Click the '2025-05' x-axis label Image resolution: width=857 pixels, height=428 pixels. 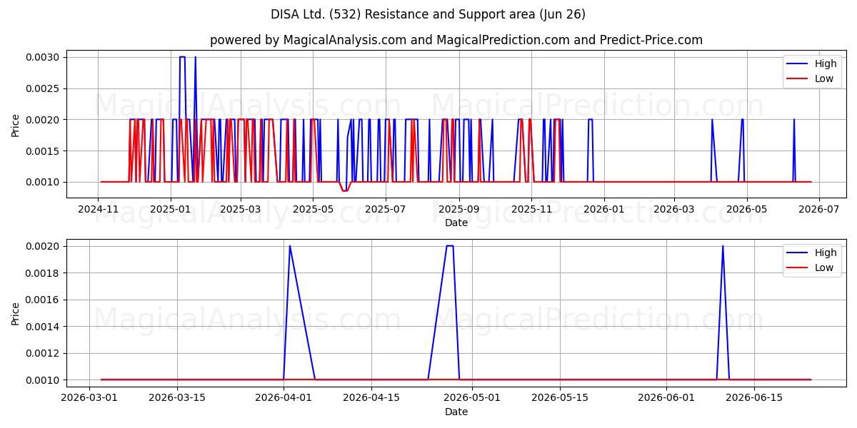click(313, 209)
